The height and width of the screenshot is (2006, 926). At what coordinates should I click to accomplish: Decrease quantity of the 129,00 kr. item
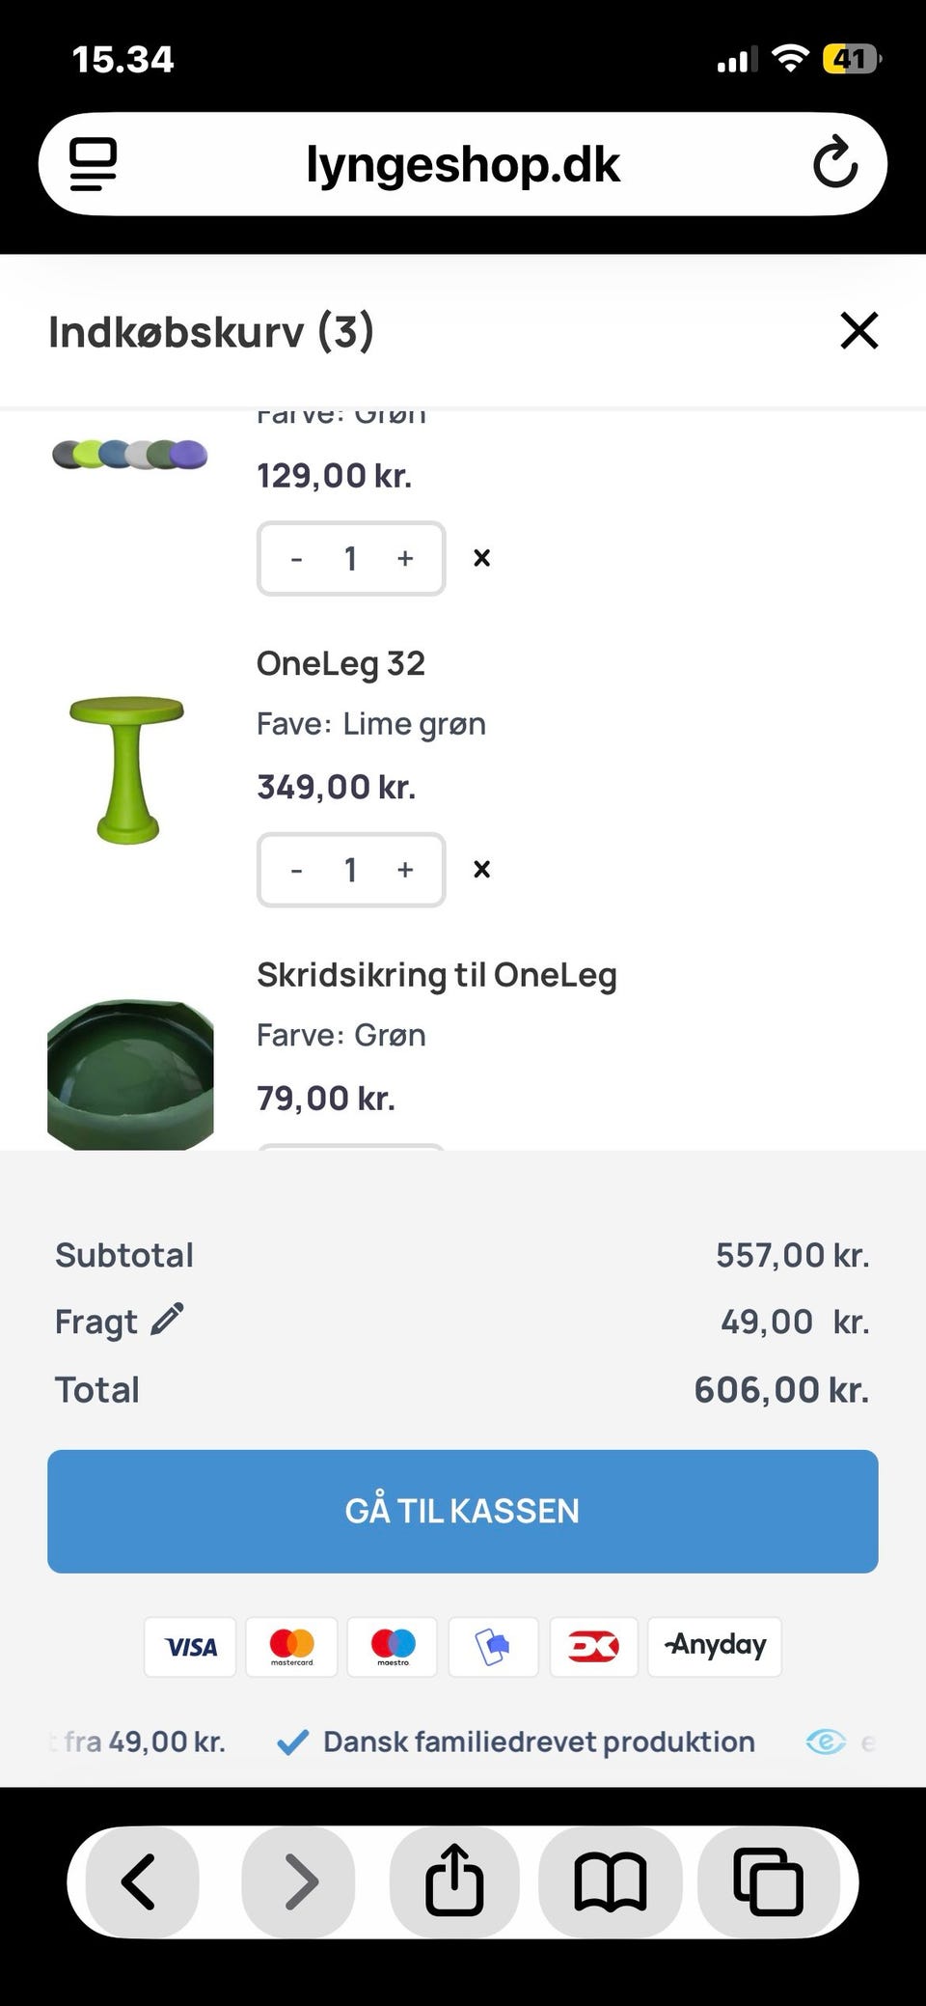pyautogui.click(x=297, y=558)
